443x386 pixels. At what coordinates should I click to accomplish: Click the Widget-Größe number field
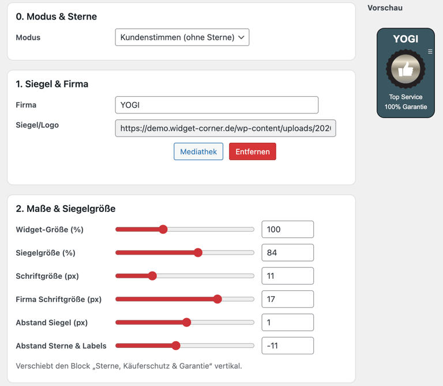click(x=287, y=229)
